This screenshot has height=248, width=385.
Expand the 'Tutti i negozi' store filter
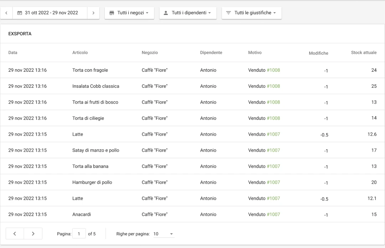click(x=129, y=13)
